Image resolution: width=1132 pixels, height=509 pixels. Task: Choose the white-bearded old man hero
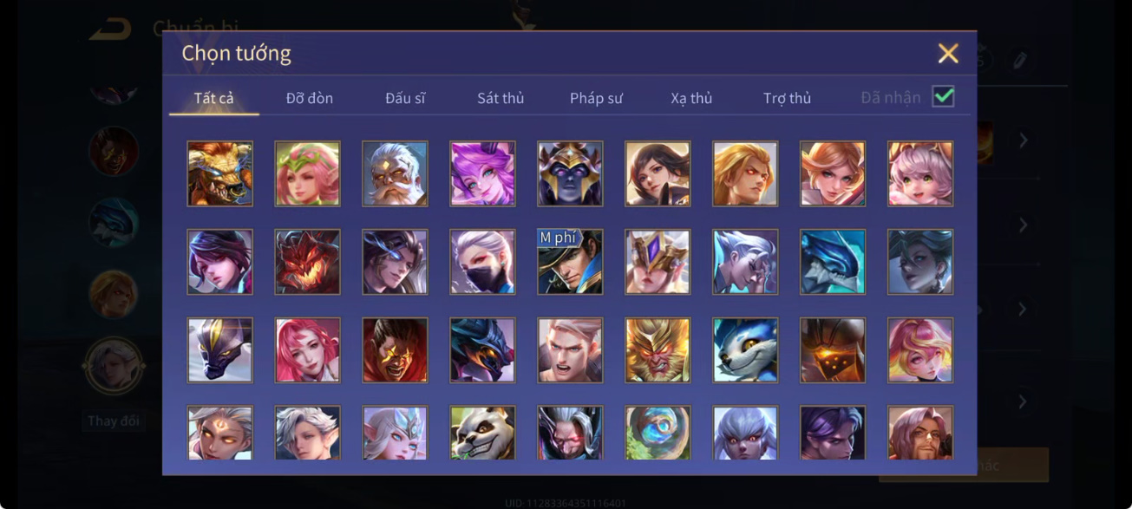pos(396,173)
